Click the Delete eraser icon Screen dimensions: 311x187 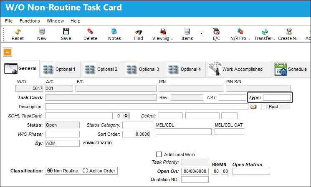pyautogui.click(x=90, y=31)
